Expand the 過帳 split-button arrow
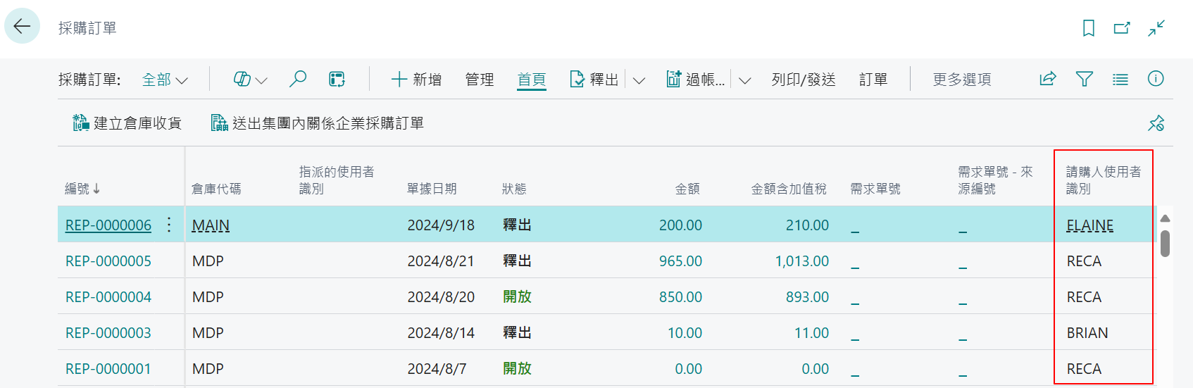1193x388 pixels. pos(744,80)
